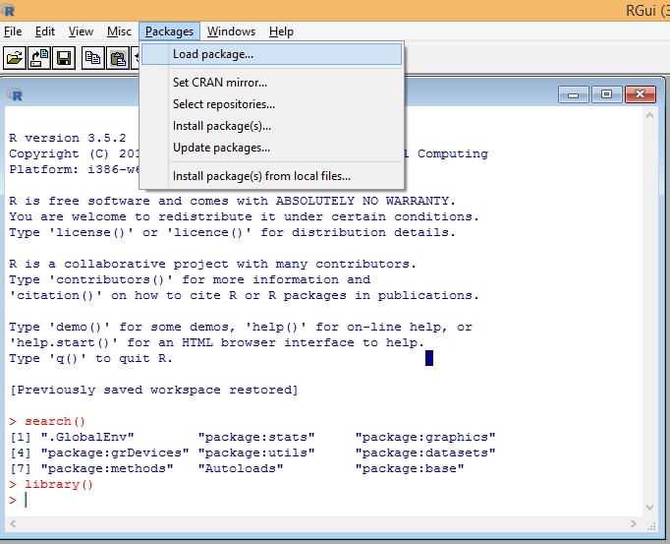Click the Paste clipboard toolbar icon
Image resolution: width=670 pixels, height=544 pixels.
pyautogui.click(x=118, y=58)
